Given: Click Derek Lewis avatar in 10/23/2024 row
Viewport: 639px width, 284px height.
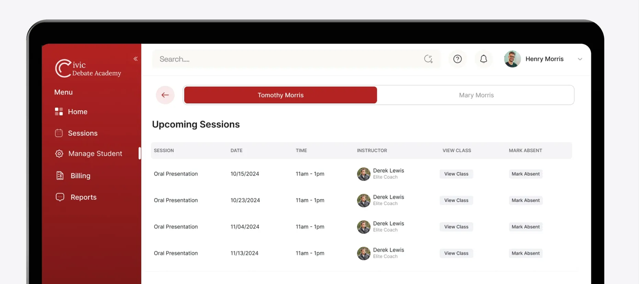Looking at the screenshot, I should (x=364, y=200).
